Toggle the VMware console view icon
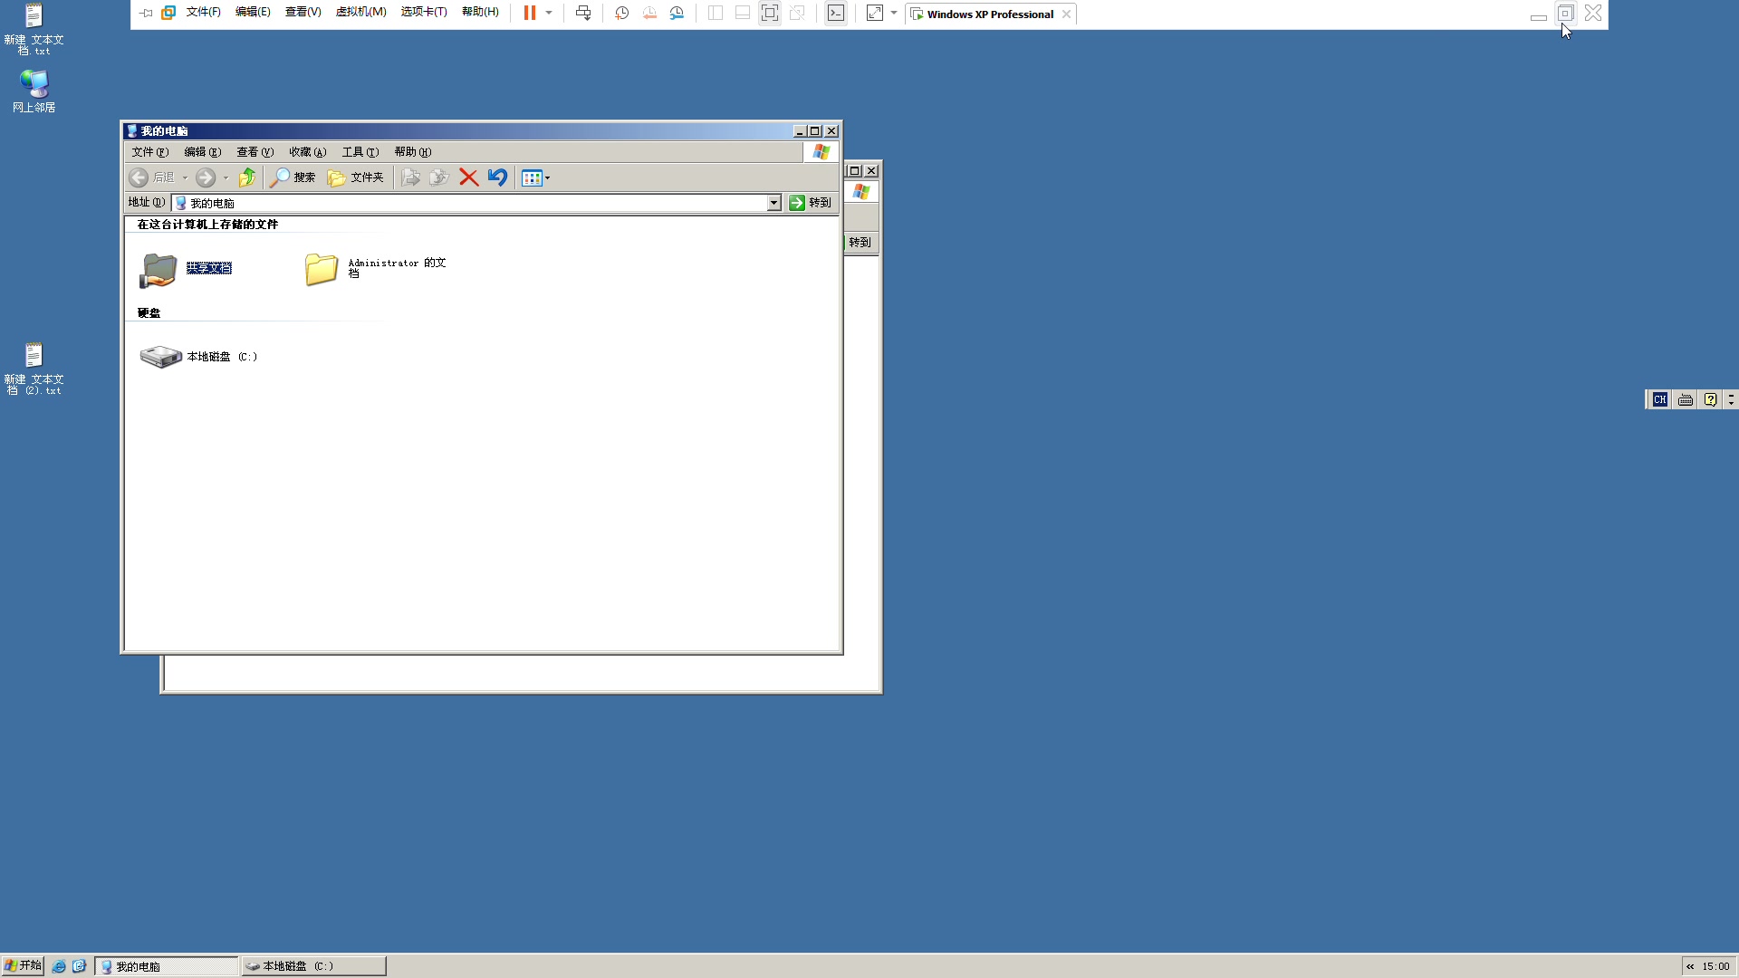Viewport: 1739px width, 978px height. (x=836, y=13)
